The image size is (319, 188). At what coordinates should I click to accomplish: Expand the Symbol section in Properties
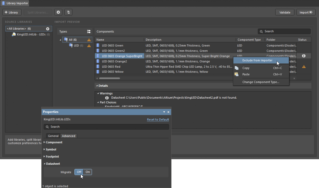tap(44, 150)
